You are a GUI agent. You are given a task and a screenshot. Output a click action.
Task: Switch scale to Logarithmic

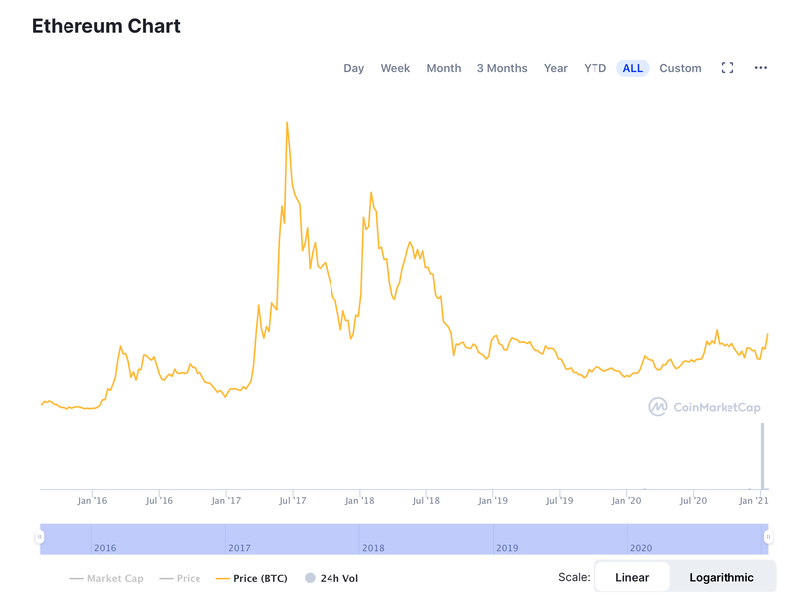722,577
